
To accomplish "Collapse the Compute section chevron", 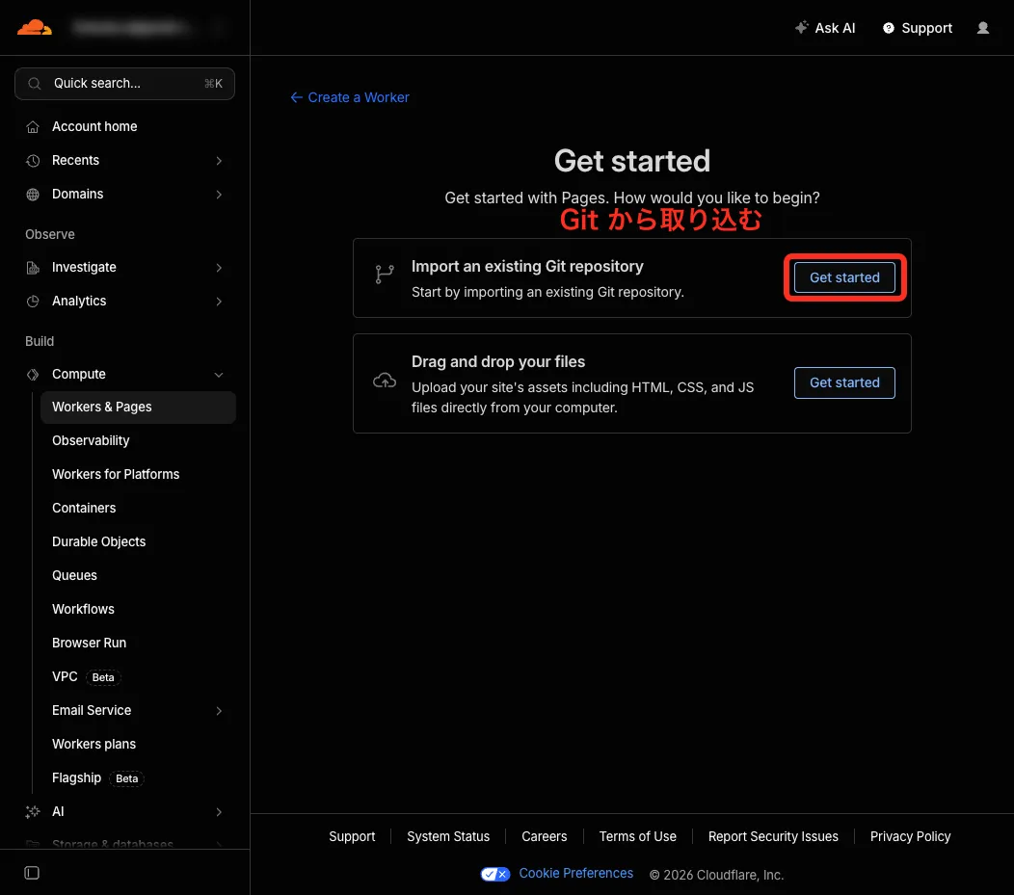I will coord(219,374).
